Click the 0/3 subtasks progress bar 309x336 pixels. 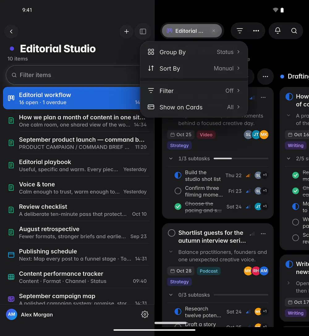(x=241, y=295)
